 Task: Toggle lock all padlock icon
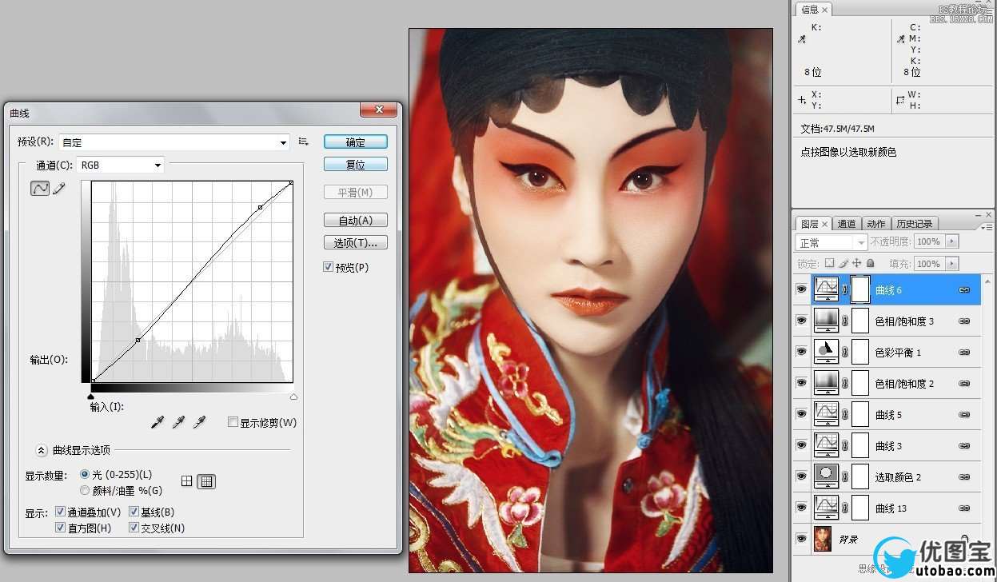870,263
